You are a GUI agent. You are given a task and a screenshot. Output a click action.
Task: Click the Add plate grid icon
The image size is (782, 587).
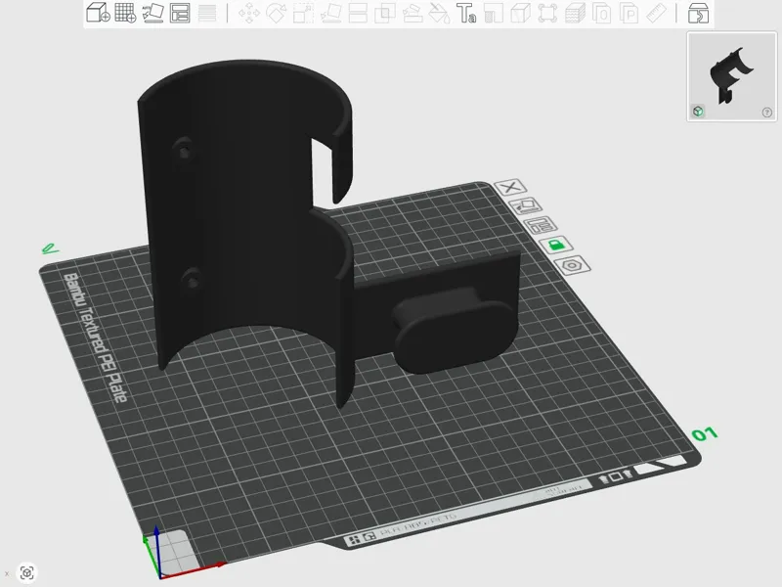125,13
